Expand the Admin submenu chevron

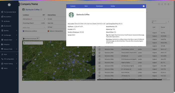[x=16, y=68]
